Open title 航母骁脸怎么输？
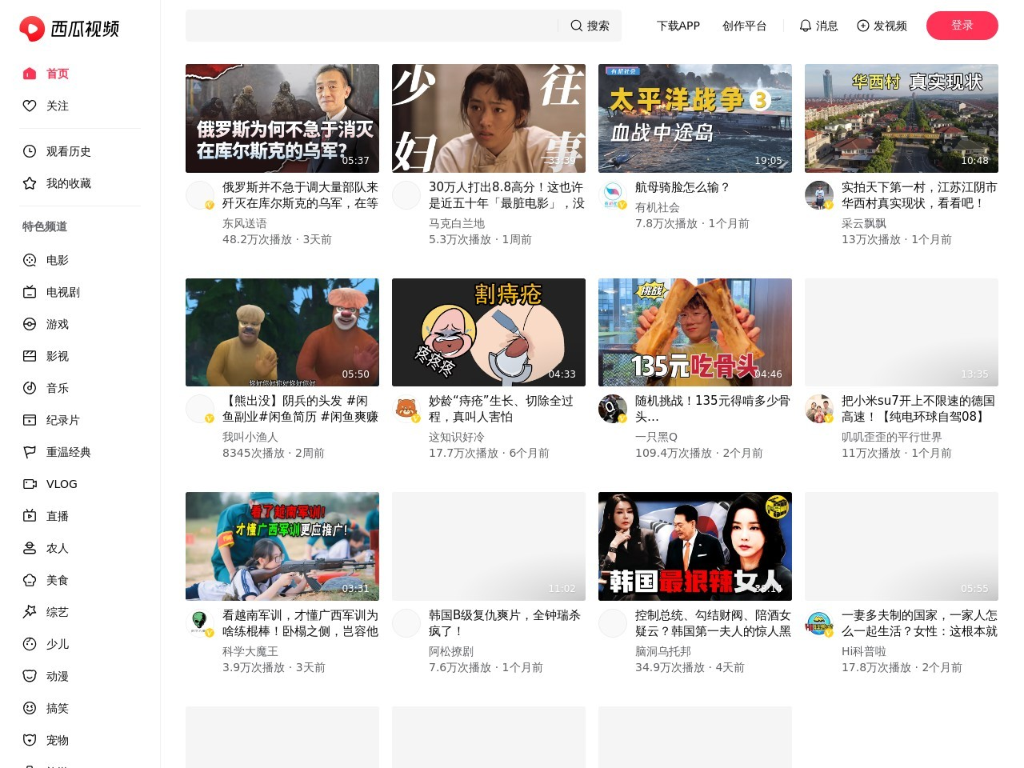 [x=682, y=187]
